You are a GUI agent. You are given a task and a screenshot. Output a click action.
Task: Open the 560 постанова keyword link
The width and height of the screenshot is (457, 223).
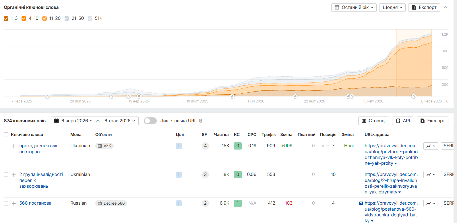(35, 203)
